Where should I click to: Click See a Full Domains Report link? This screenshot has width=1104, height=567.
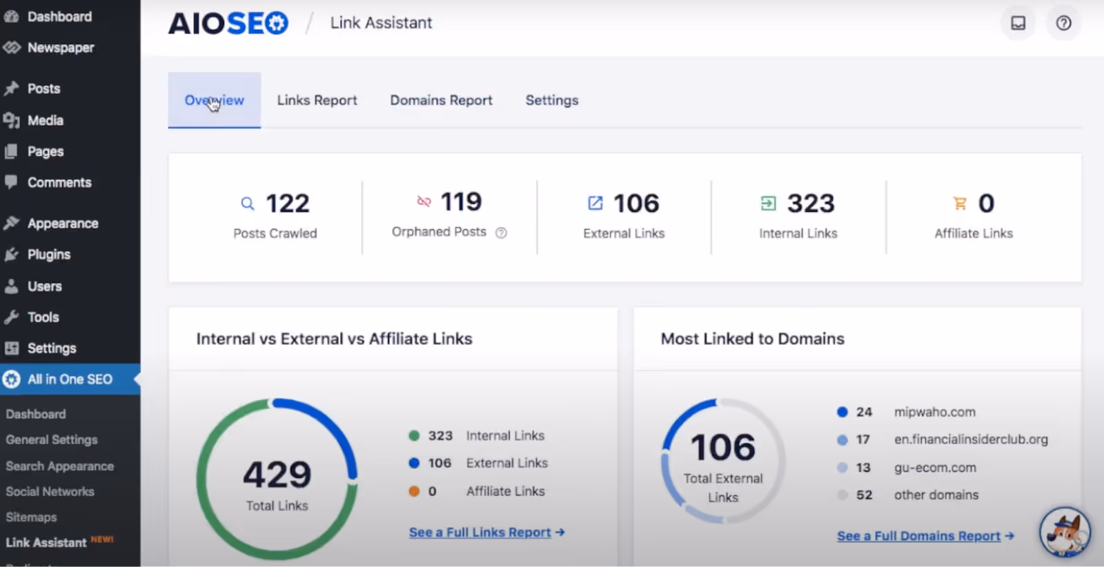[925, 536]
